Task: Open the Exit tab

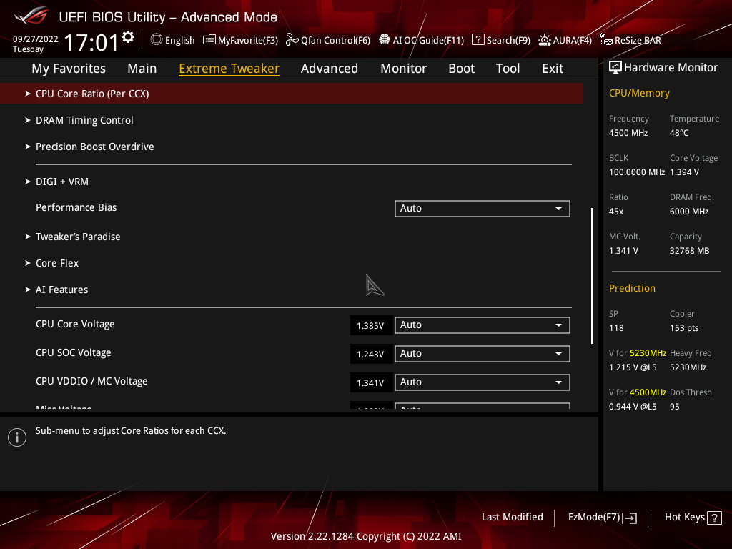Action: pos(553,69)
